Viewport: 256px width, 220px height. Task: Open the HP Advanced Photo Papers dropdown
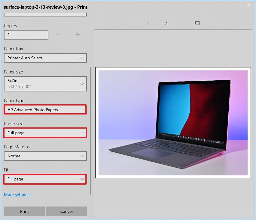coord(45,110)
